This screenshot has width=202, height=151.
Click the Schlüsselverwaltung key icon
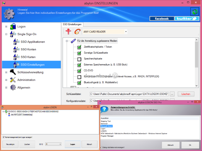[x=13, y=72]
